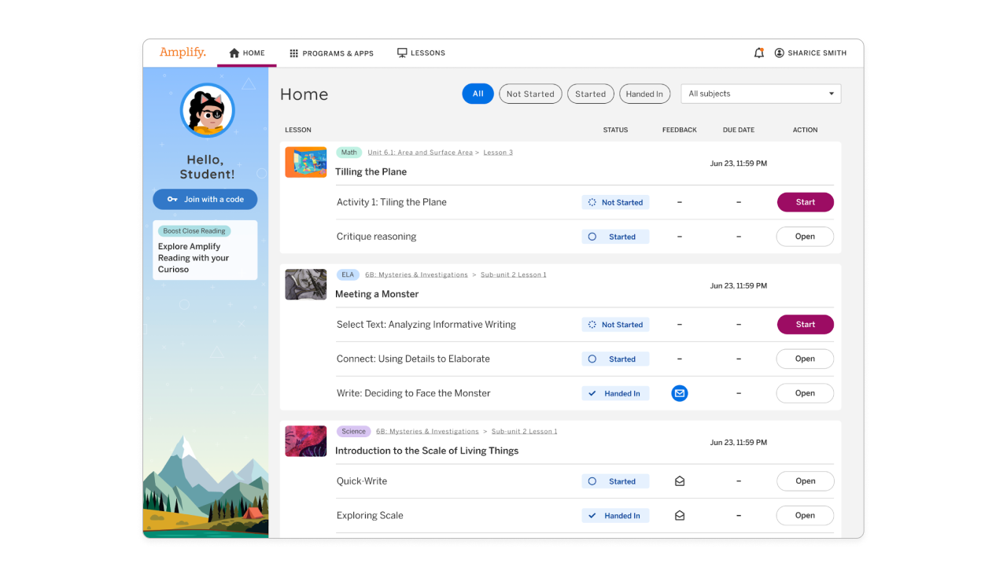This screenshot has width=1007, height=578.
Task: Filter by Started status pill
Action: coord(590,94)
